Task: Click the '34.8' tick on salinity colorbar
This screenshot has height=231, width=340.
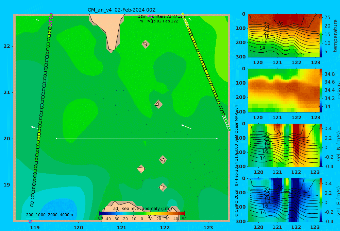Action: (329, 74)
